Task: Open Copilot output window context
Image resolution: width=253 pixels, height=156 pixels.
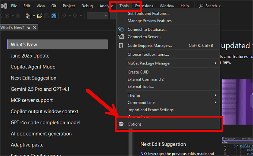Action: [44, 111]
